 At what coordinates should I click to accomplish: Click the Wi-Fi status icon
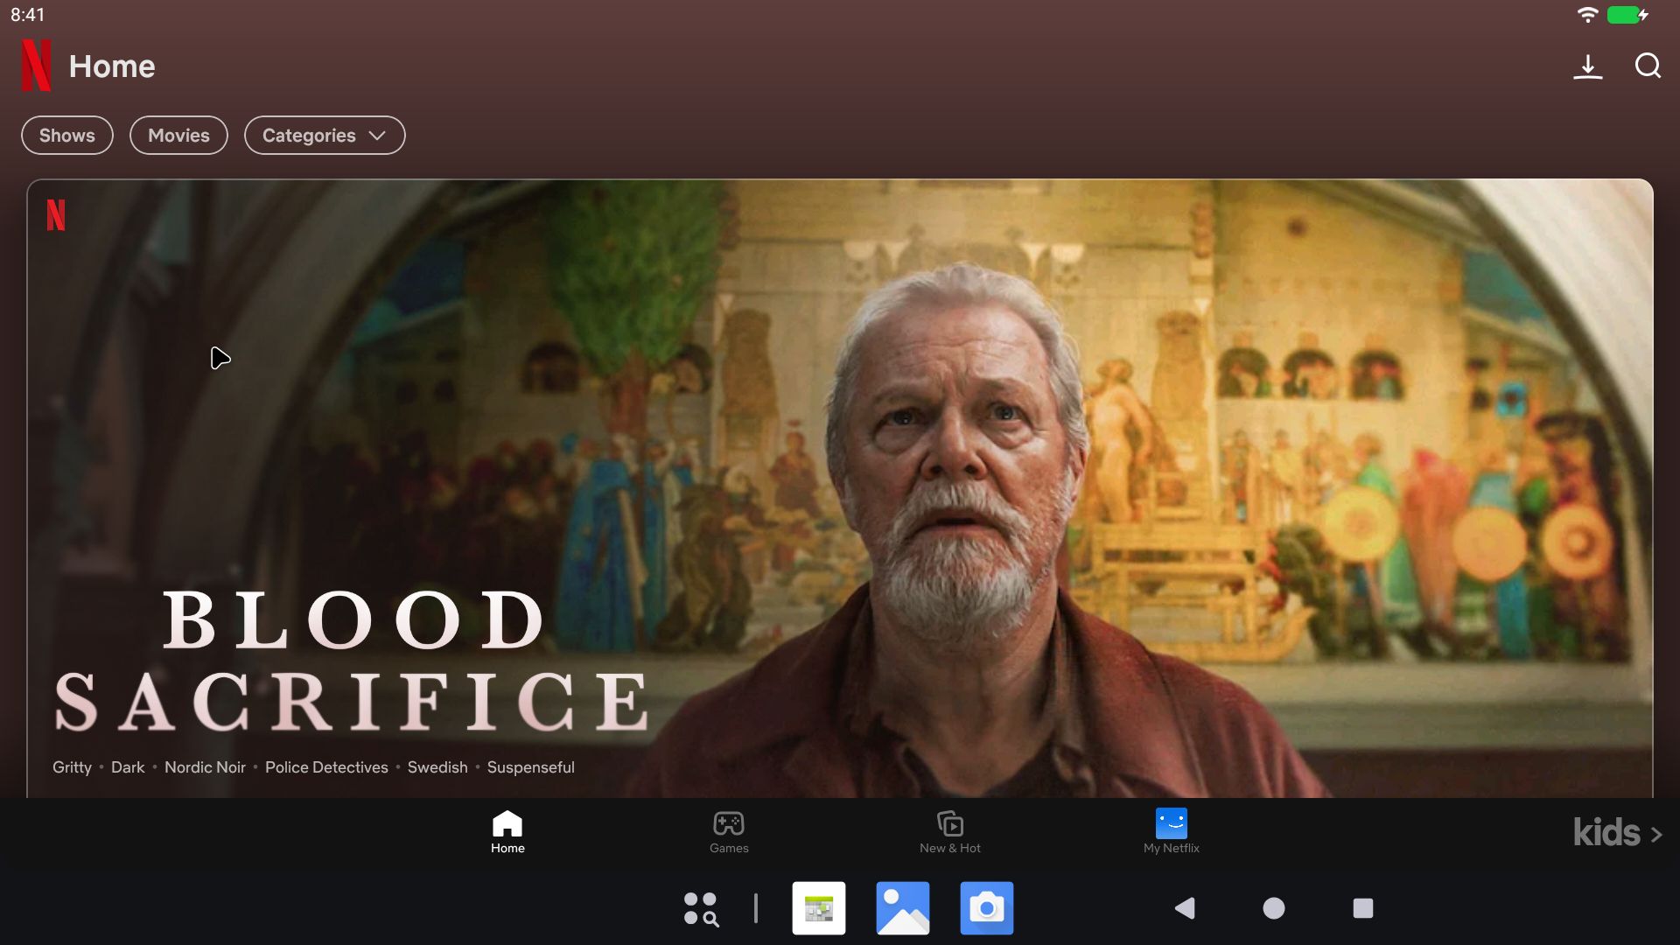[x=1587, y=15]
